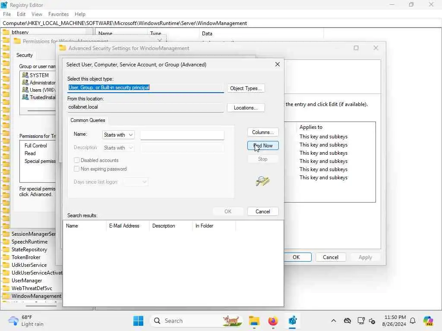Click the folder icon in Advanced Security Settings title
This screenshot has width=442, height=331.
[x=63, y=48]
